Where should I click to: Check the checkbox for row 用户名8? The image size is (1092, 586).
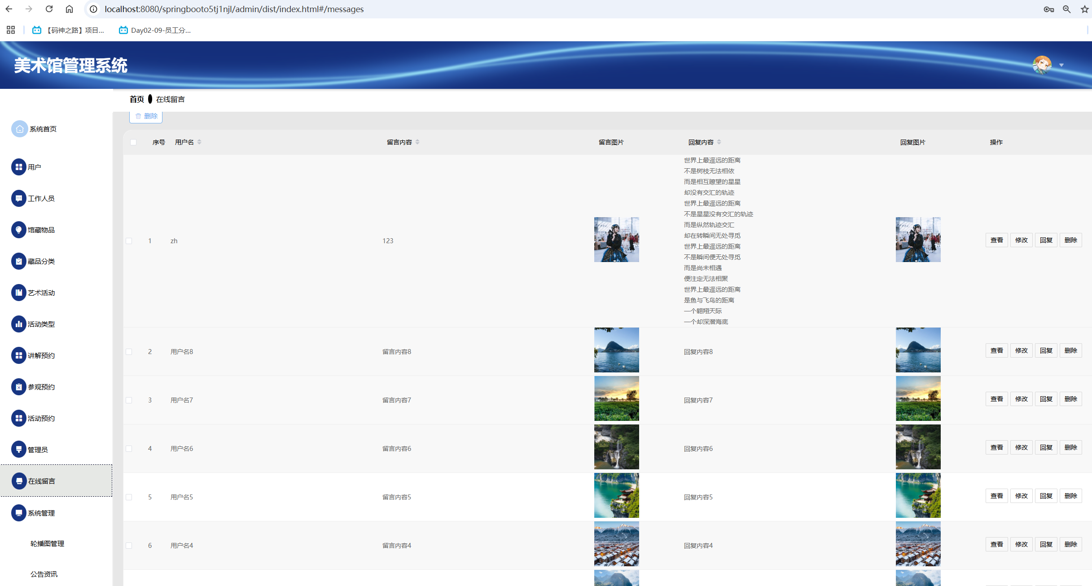point(129,352)
